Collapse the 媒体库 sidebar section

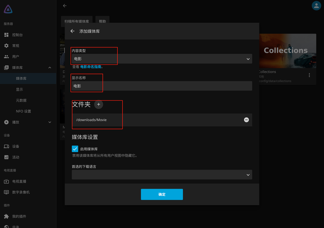click(50, 68)
